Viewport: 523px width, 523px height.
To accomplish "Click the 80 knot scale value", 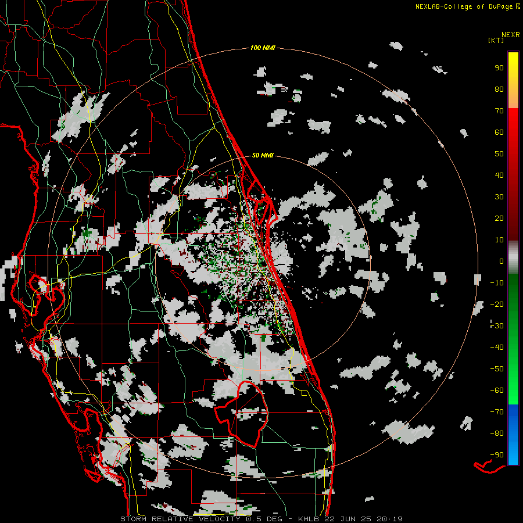I will coord(499,89).
